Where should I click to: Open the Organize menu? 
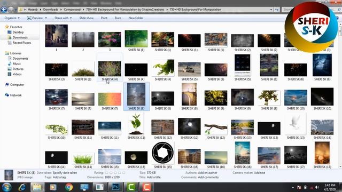click(12, 18)
